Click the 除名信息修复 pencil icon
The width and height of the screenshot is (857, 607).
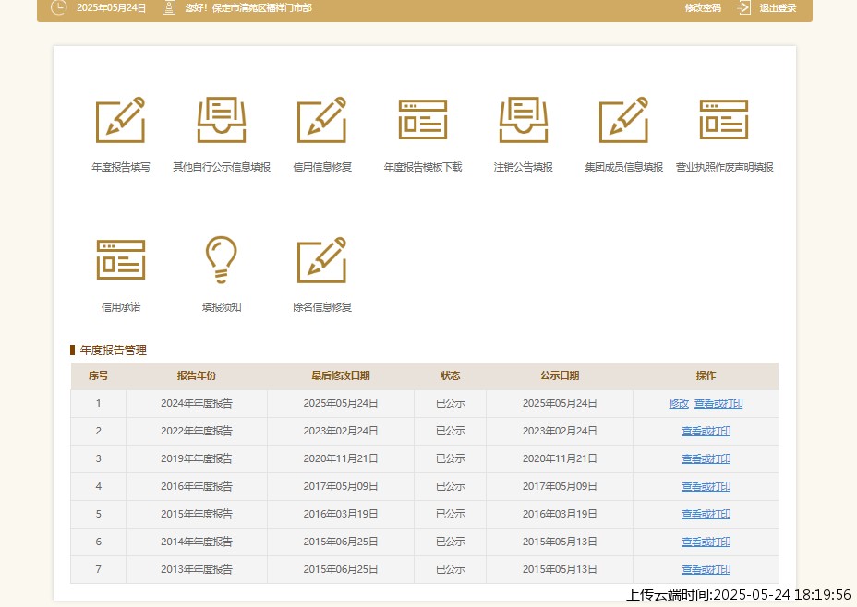pos(322,260)
